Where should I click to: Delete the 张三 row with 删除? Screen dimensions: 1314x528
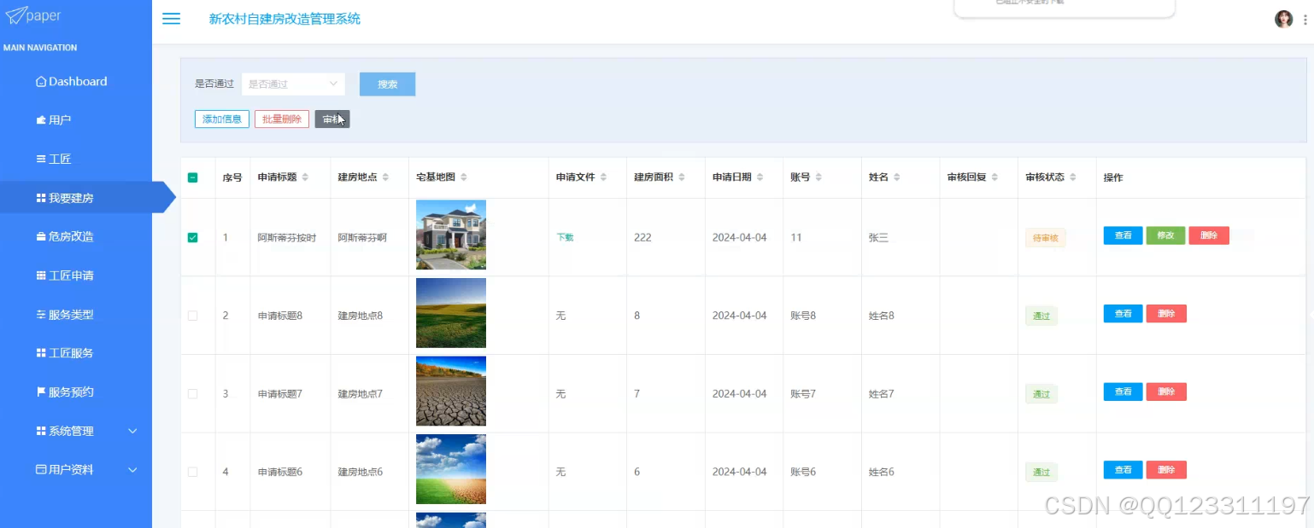[1209, 235]
